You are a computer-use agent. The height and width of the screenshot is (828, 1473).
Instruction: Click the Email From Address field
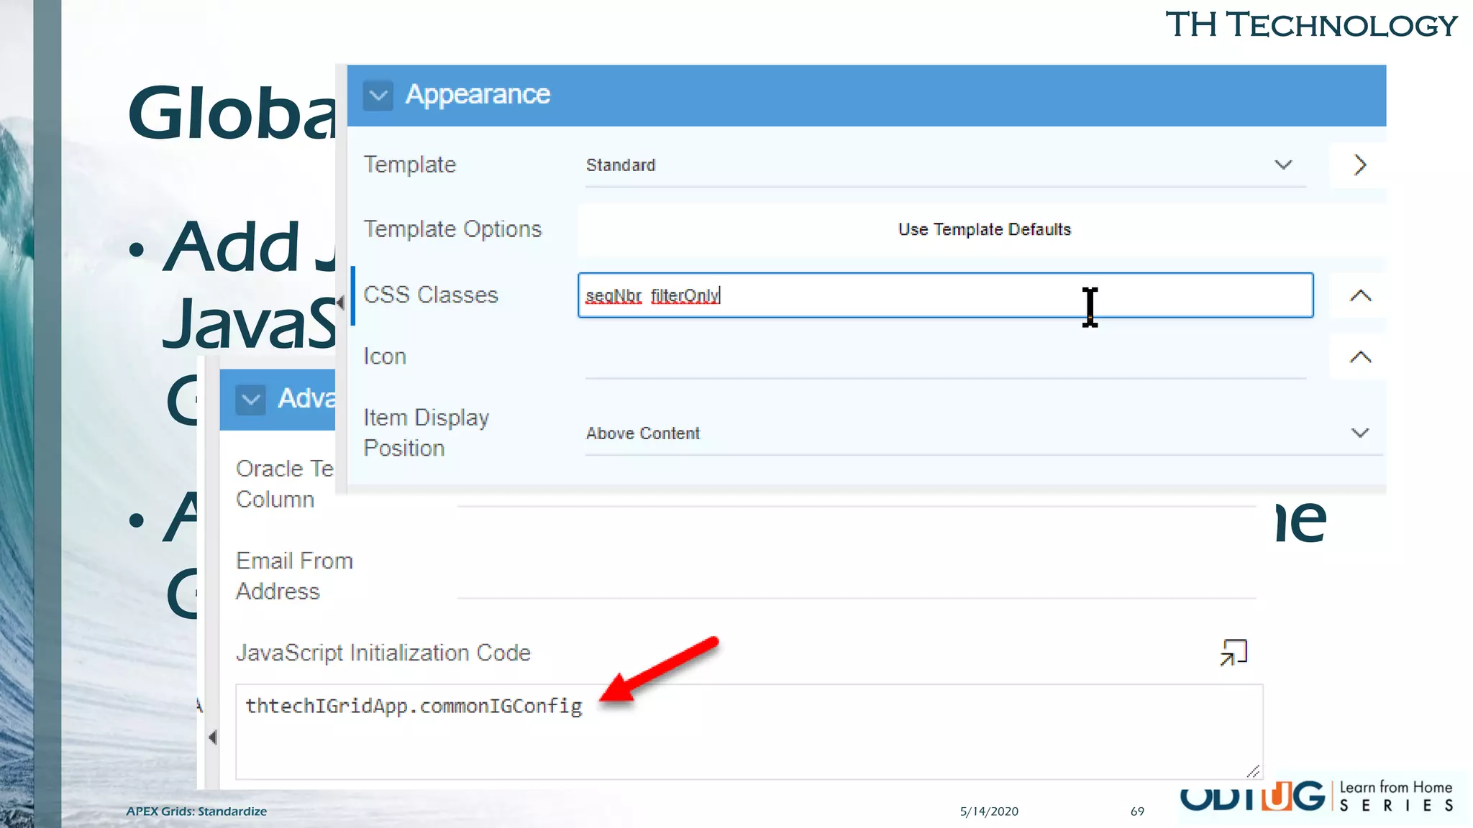856,577
